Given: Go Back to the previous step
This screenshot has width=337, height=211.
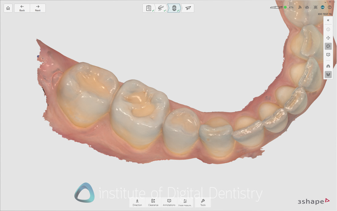Looking at the screenshot, I should [x=22, y=8].
